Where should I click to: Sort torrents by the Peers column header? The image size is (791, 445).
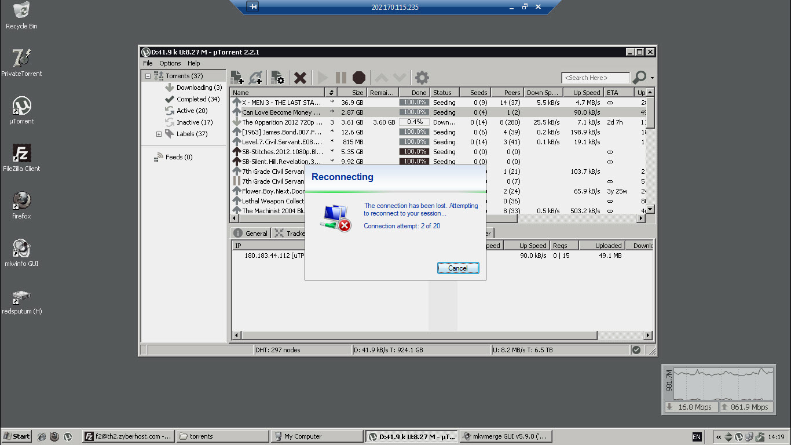[x=507, y=93]
